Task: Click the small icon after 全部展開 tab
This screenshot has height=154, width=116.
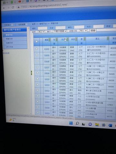Action: pos(26,24)
